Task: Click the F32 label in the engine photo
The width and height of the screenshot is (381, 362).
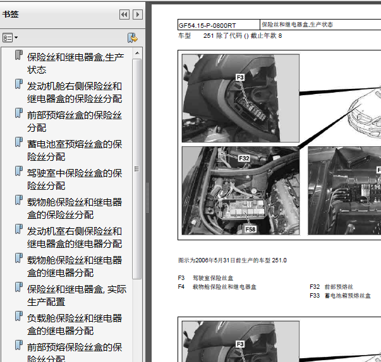Action: pos(244,158)
